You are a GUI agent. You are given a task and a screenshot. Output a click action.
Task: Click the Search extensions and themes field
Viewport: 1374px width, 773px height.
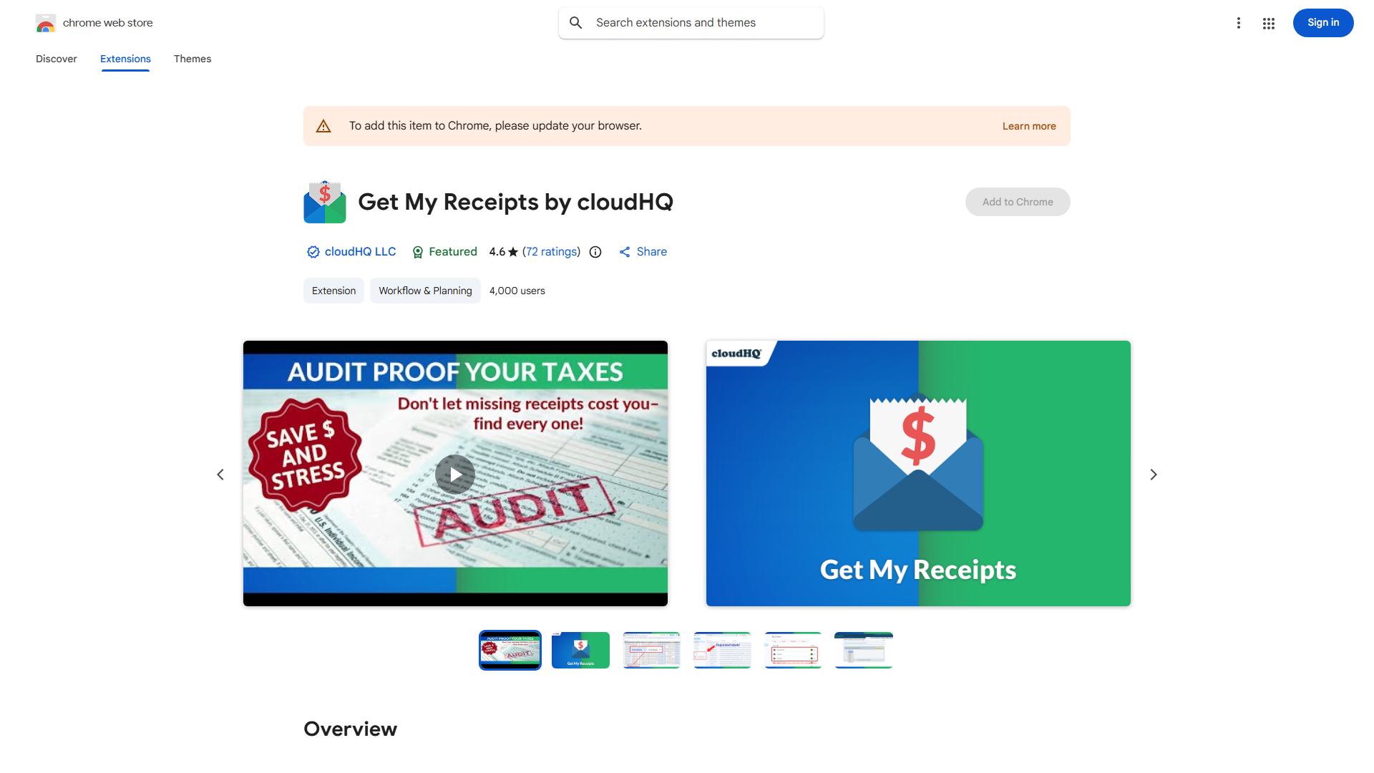pos(691,23)
